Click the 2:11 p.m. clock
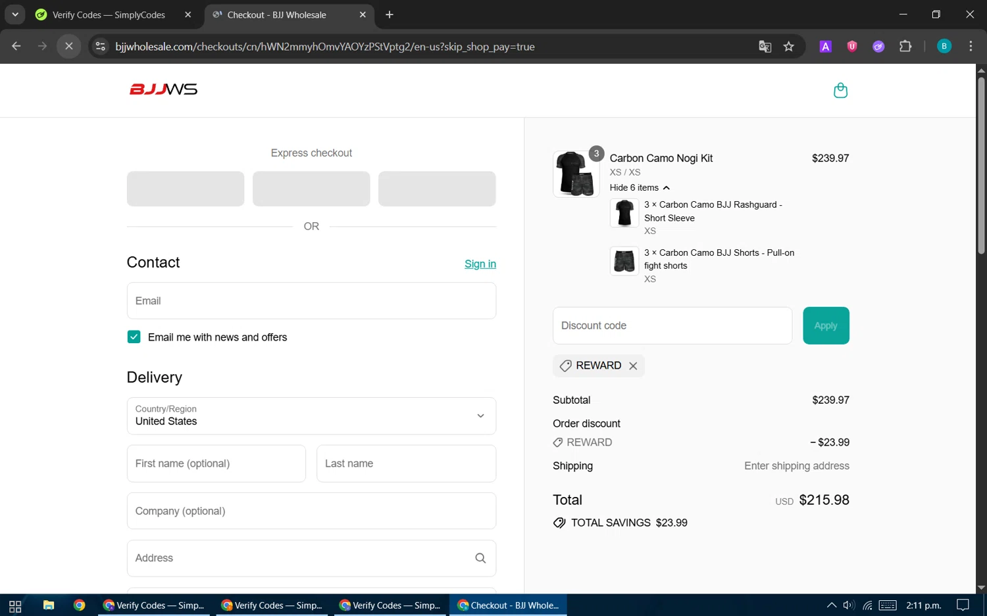The width and height of the screenshot is (987, 616). click(x=924, y=605)
